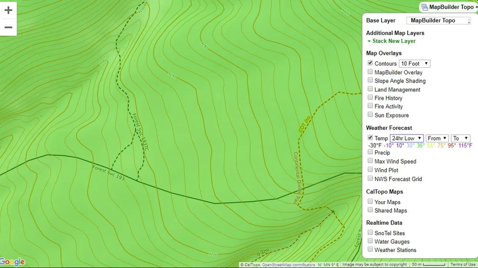Uncheck the Contours checkbox
Viewport: 478px width, 268px height.
coord(370,63)
